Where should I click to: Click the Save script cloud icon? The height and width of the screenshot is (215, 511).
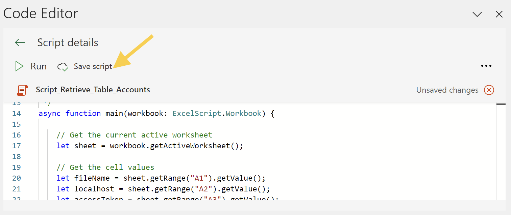pos(63,67)
